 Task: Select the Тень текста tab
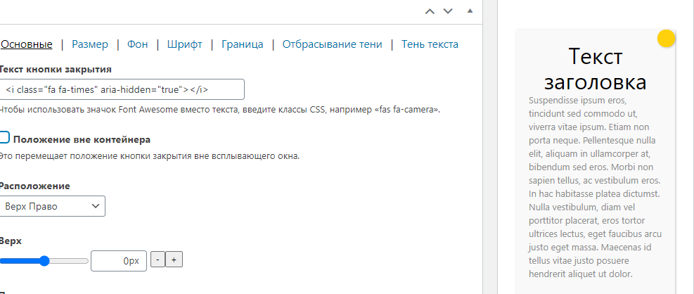tap(430, 44)
